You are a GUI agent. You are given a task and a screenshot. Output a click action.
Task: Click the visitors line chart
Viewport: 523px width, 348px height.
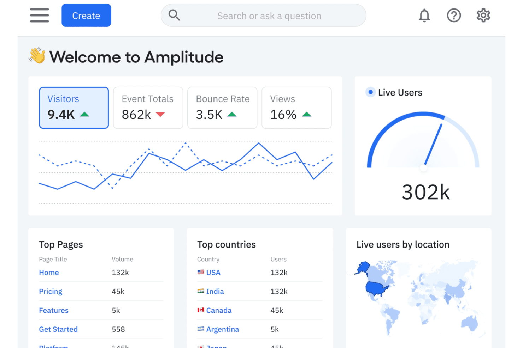(186, 172)
